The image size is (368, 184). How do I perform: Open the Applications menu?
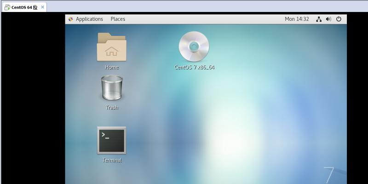pyautogui.click(x=89, y=19)
